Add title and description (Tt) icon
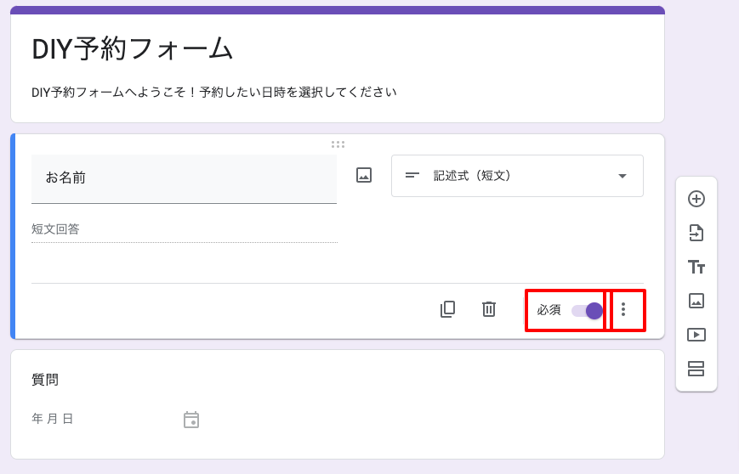Viewport: 739px width, 474px height. coord(696,267)
